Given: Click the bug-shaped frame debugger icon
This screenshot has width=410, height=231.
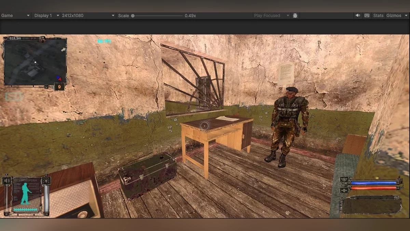Looking at the screenshot, I should [x=295, y=15].
